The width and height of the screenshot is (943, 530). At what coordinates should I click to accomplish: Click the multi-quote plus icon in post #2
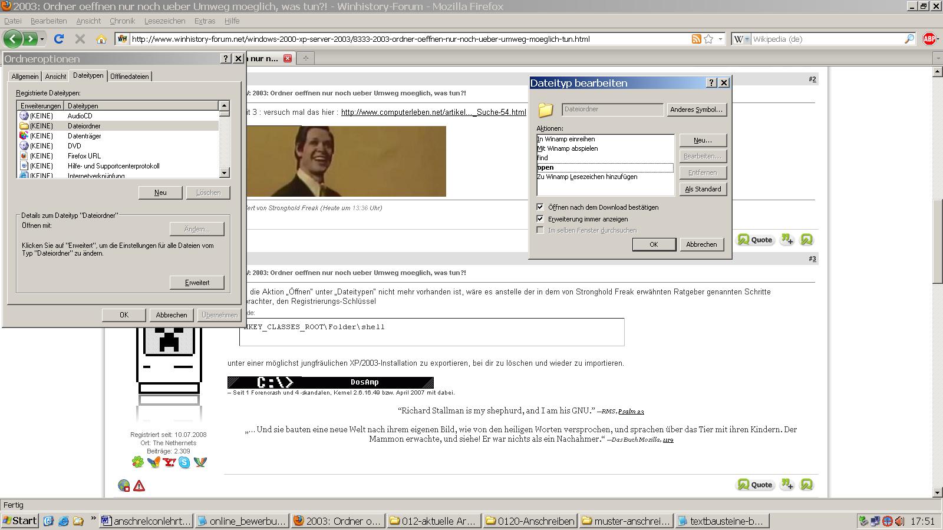787,239
